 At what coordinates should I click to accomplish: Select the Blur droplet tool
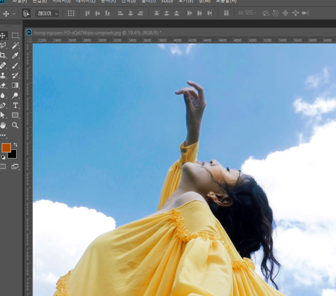3,95
